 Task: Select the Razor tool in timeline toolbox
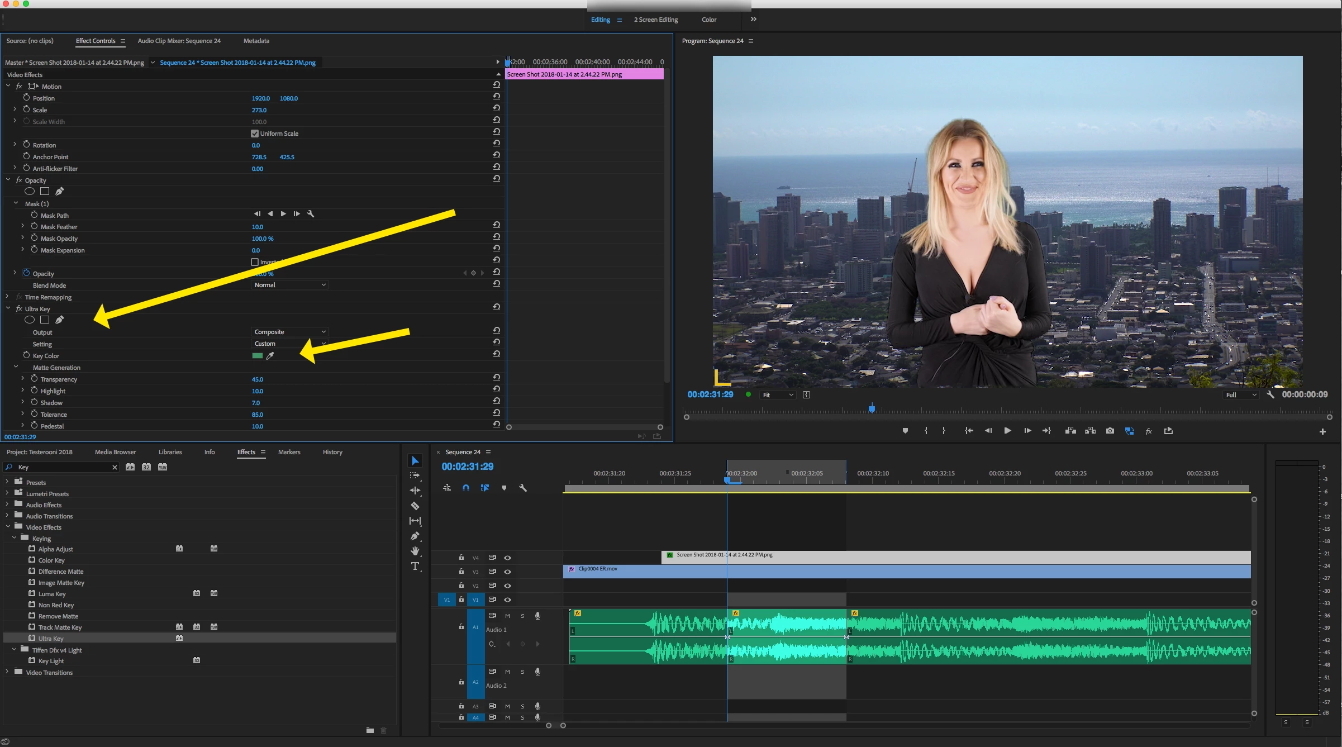pos(415,506)
